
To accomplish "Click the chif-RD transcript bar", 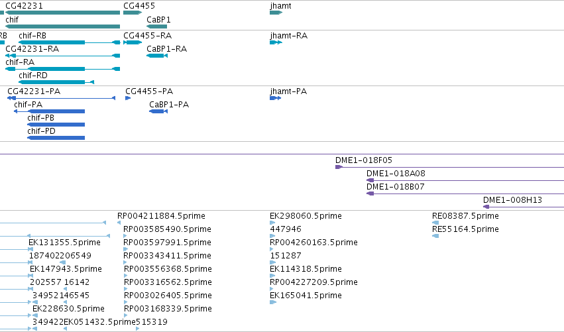I will click(56, 82).
